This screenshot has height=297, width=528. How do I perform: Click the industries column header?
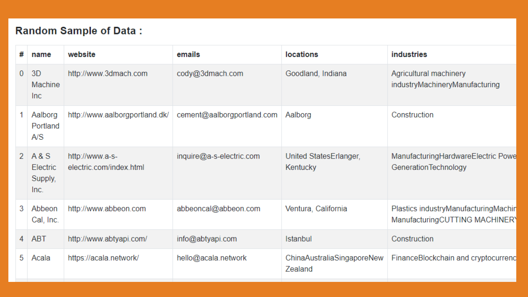[x=409, y=55]
